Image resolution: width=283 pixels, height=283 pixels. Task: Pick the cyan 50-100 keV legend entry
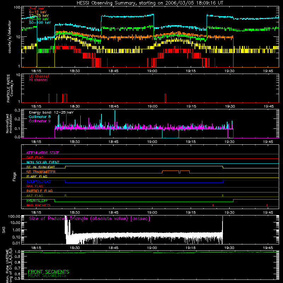pyautogui.click(x=40, y=23)
